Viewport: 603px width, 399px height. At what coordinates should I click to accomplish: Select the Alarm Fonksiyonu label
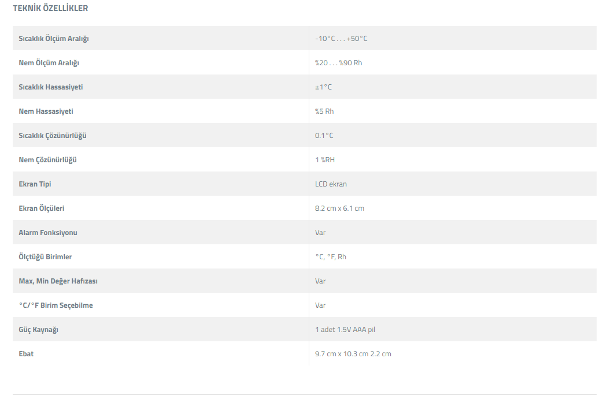tap(48, 233)
